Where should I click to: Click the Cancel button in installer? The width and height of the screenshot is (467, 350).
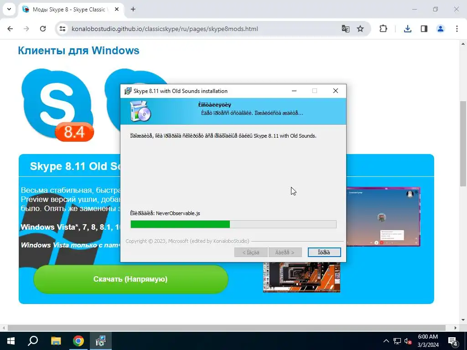324,252
